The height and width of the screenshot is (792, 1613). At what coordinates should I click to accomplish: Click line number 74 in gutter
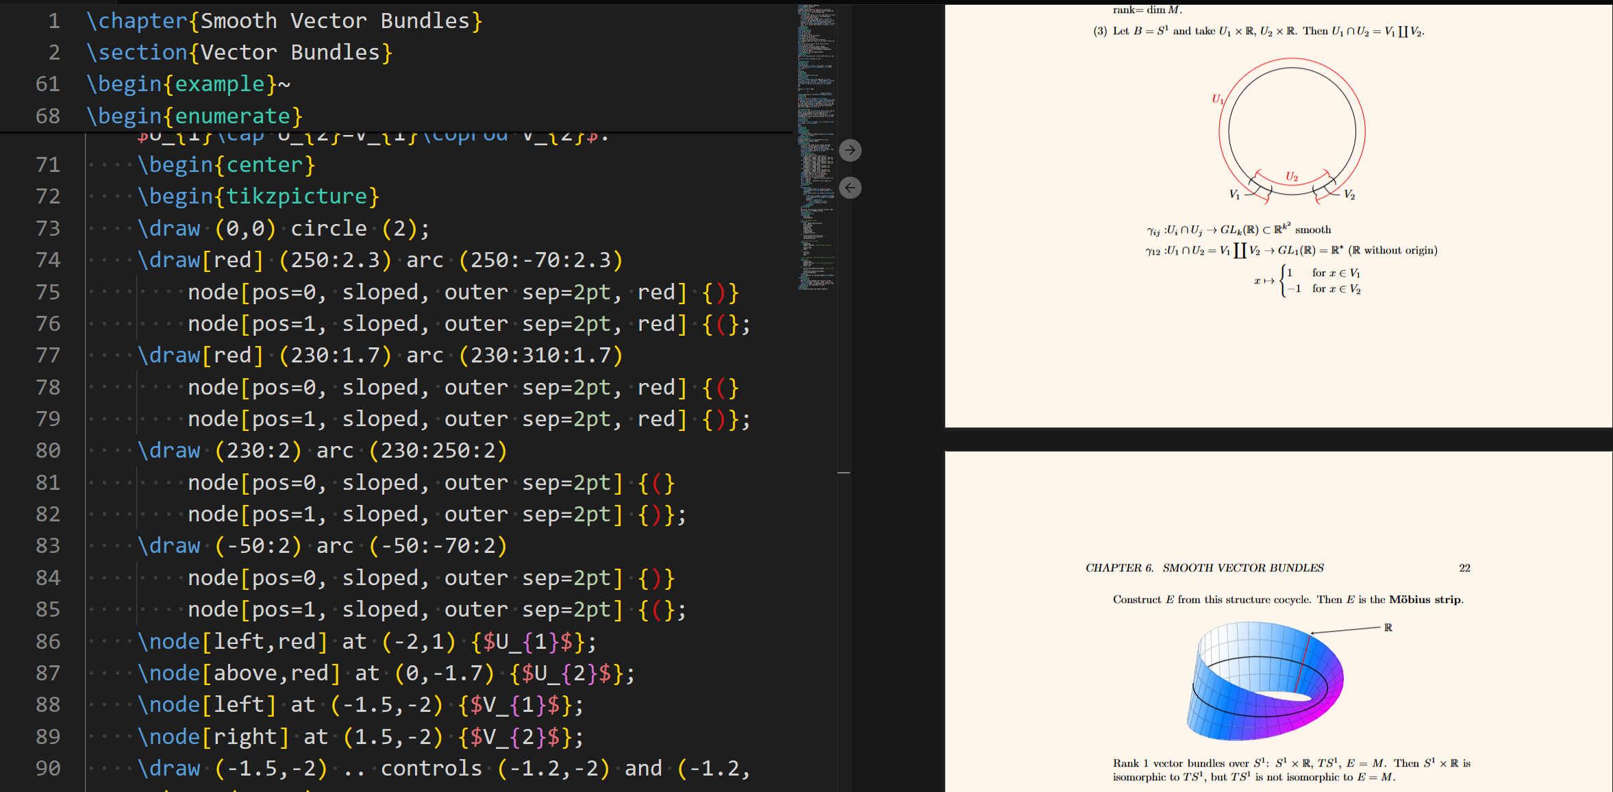[x=48, y=260]
